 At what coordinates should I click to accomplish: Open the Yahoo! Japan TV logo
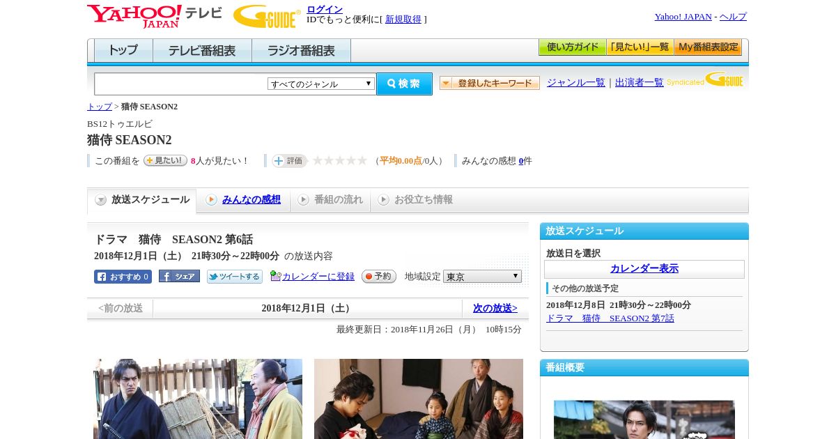[154, 16]
